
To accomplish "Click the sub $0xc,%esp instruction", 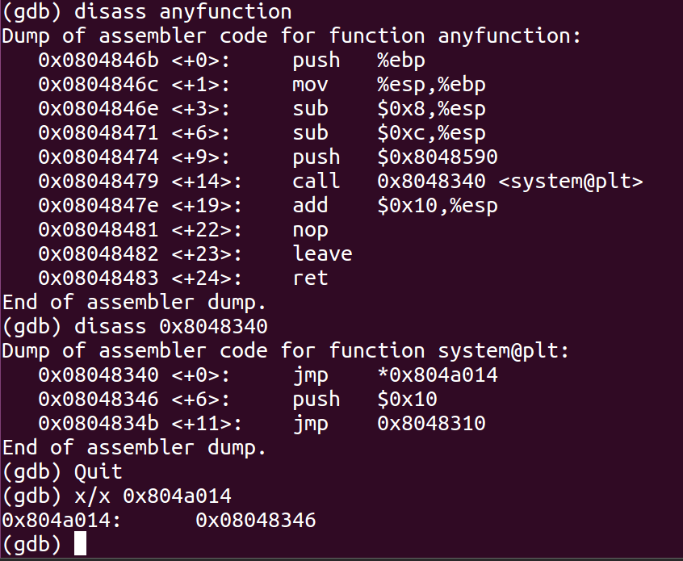I will tap(389, 133).
